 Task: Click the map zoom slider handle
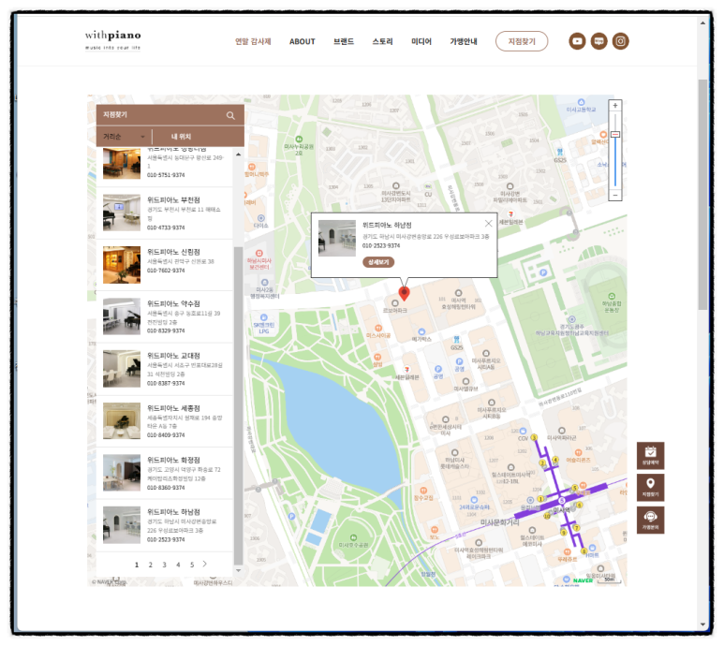[615, 134]
